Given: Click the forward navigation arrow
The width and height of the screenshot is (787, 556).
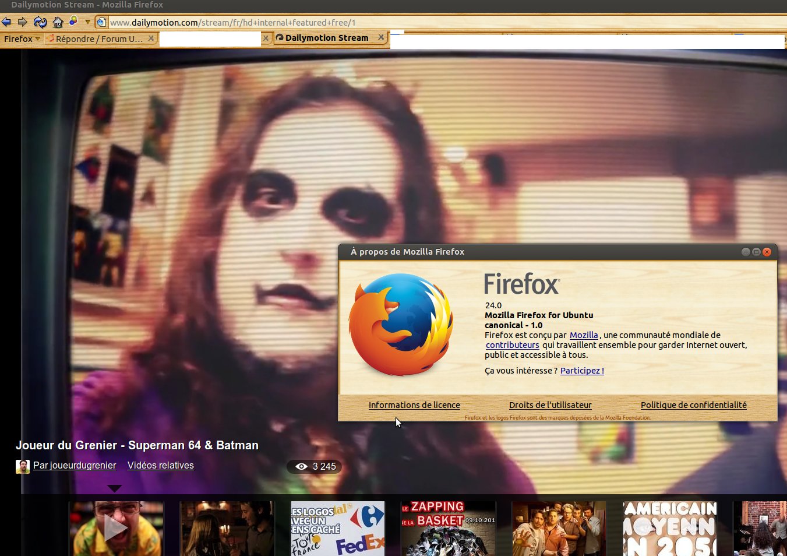Looking at the screenshot, I should point(23,22).
